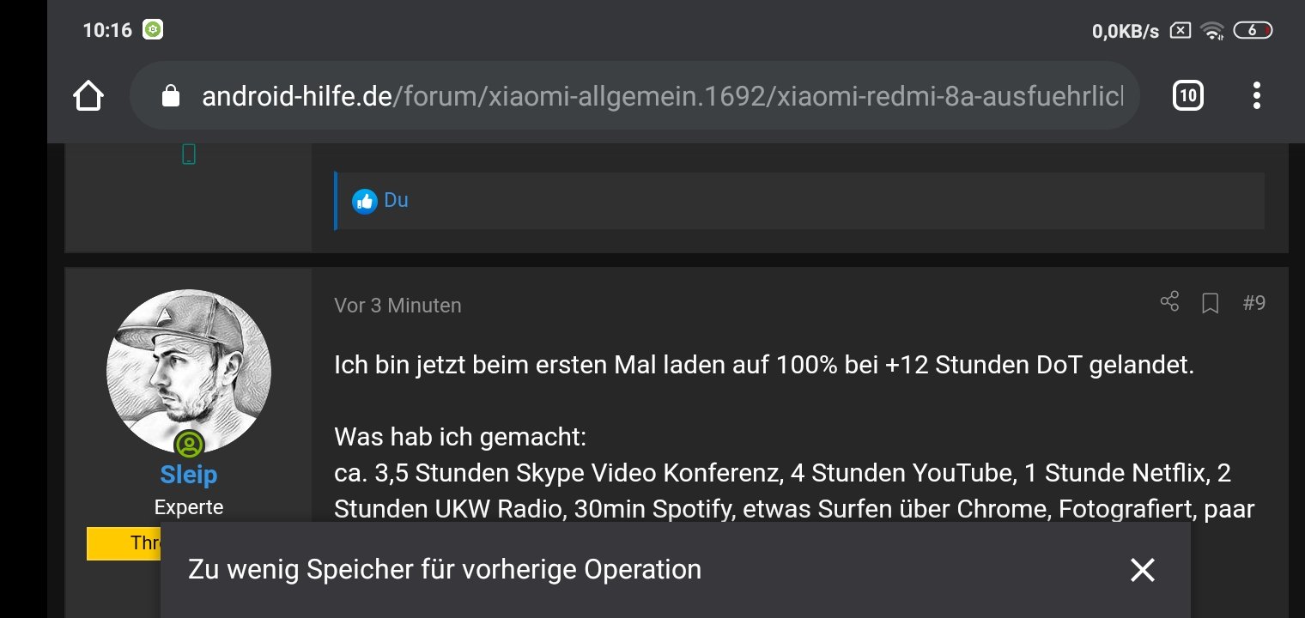The height and width of the screenshot is (618, 1305).
Task: Tap the padlock site security icon
Action: pyautogui.click(x=170, y=95)
